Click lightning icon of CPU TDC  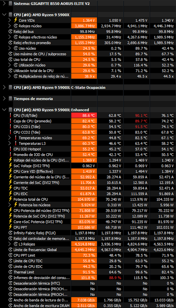coord(10,188)
